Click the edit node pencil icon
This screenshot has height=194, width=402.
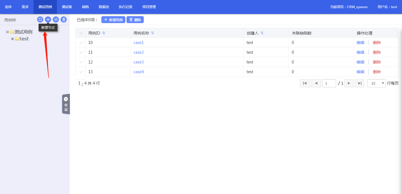coord(56,19)
